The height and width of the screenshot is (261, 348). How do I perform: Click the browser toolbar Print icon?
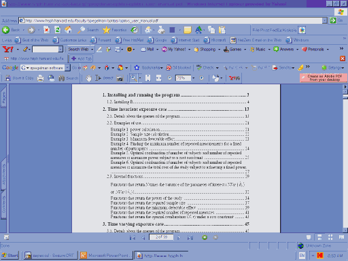pyautogui.click(x=161, y=30)
